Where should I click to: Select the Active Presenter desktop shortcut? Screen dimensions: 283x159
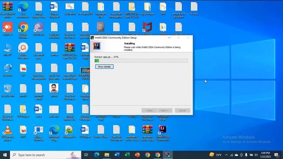[x=23, y=51]
